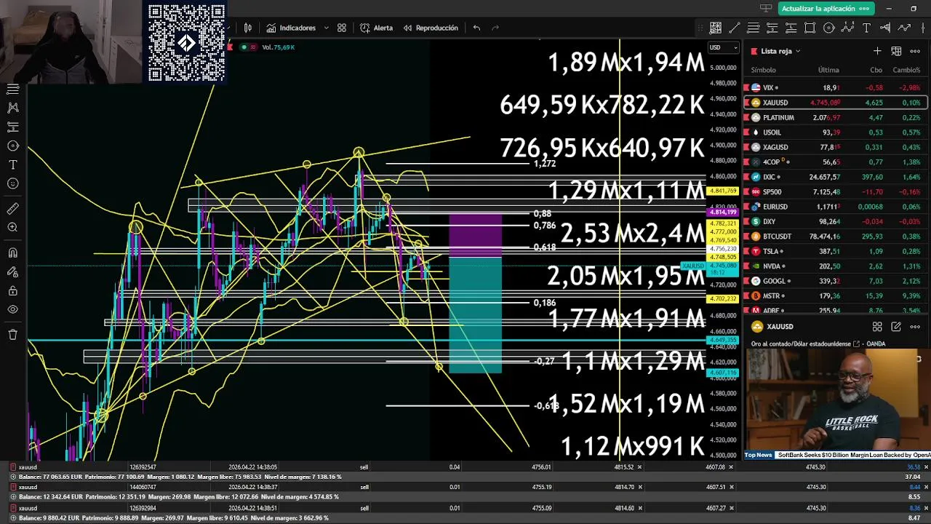Select MSTR in the watchlist

point(835,296)
